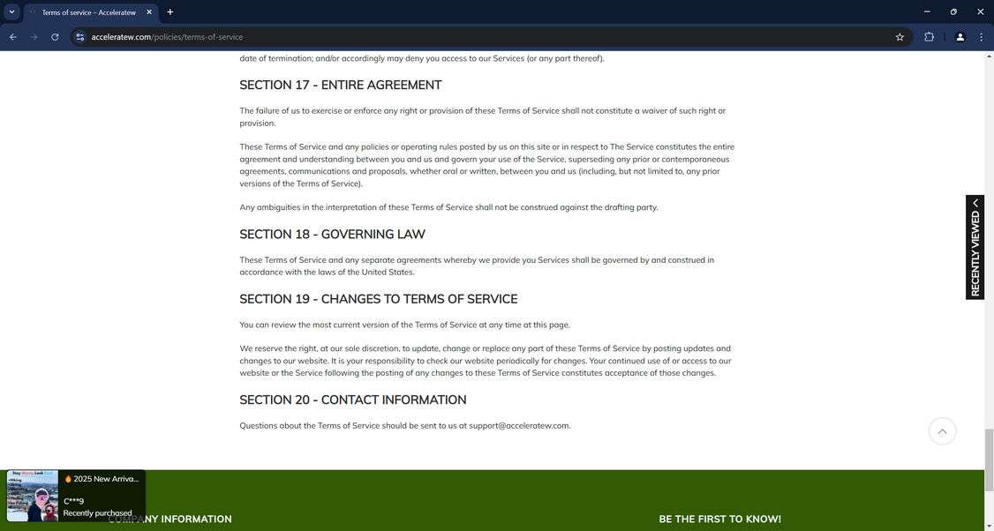Viewport: 994px width, 531px height.
Task: Click the scrollbar up arrow
Action: point(989,56)
